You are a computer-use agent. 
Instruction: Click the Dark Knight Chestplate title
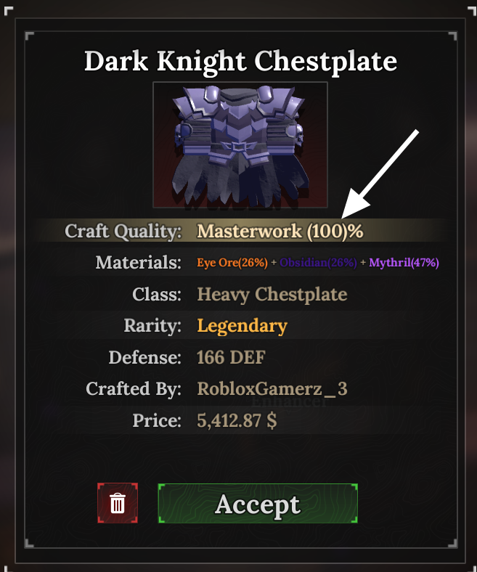240,61
